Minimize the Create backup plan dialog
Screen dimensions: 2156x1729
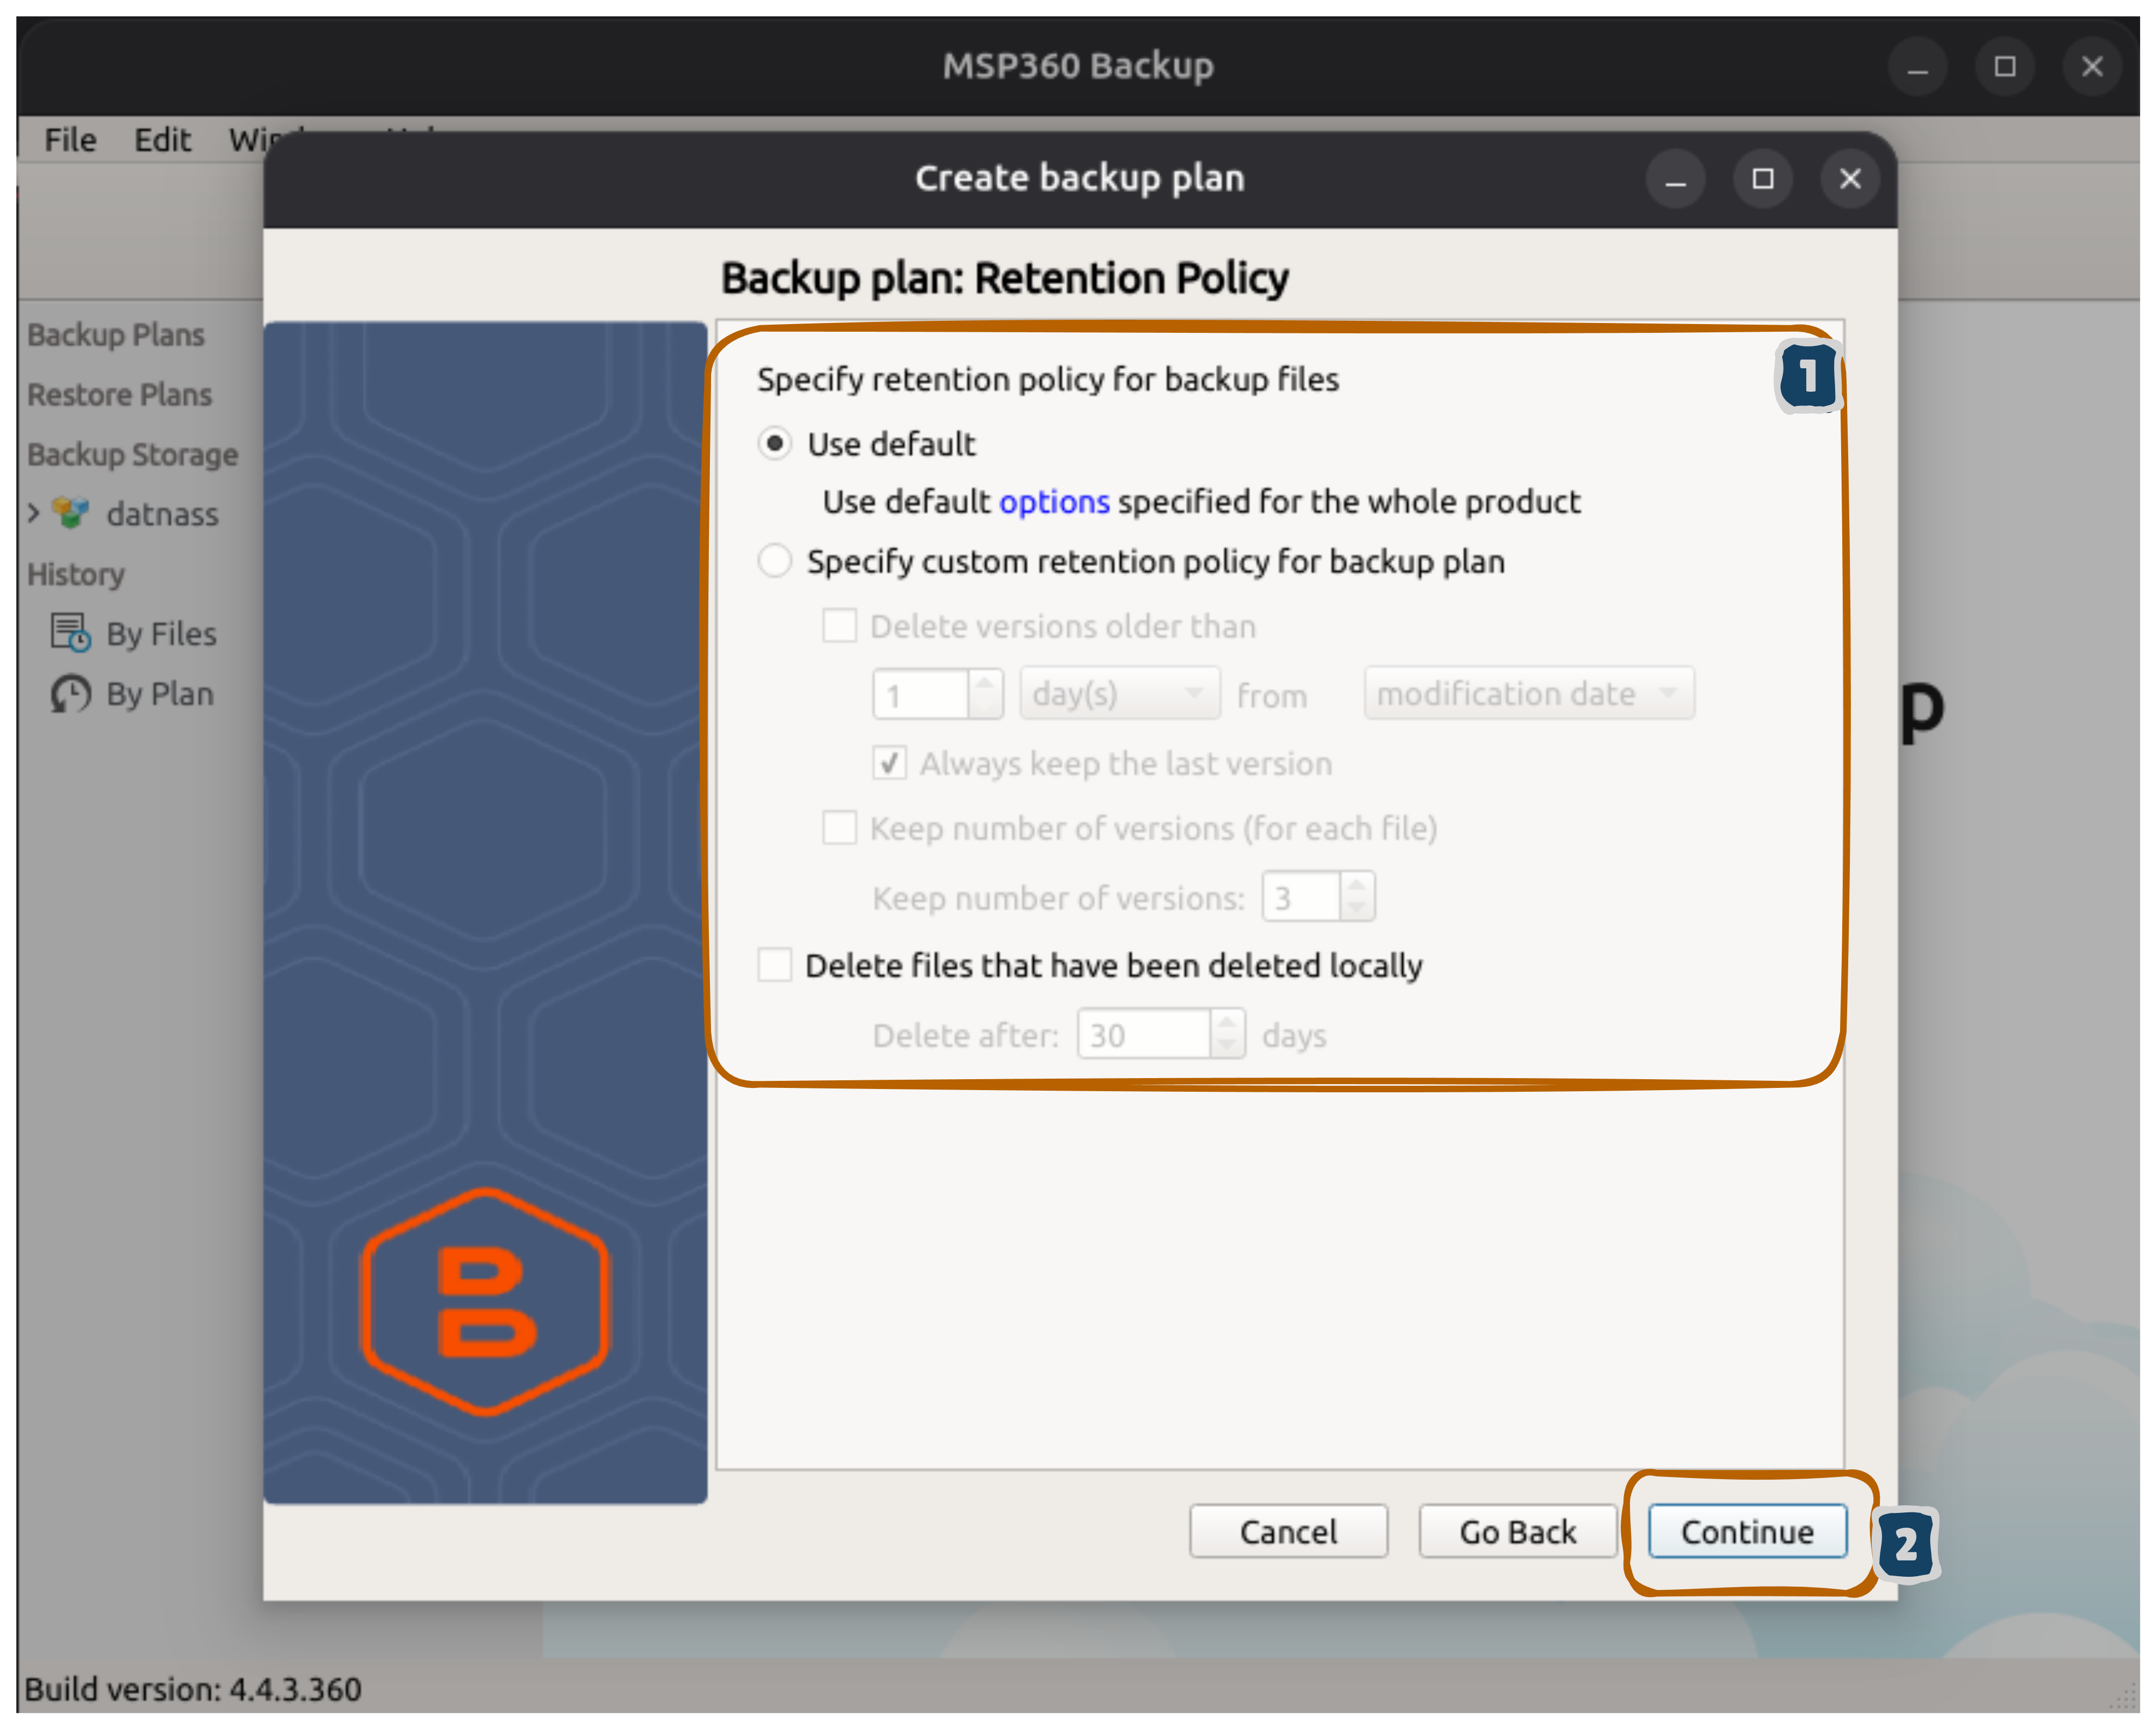point(1675,179)
